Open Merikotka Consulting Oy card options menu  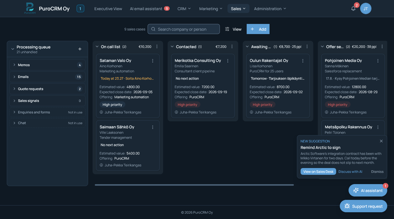click(228, 61)
